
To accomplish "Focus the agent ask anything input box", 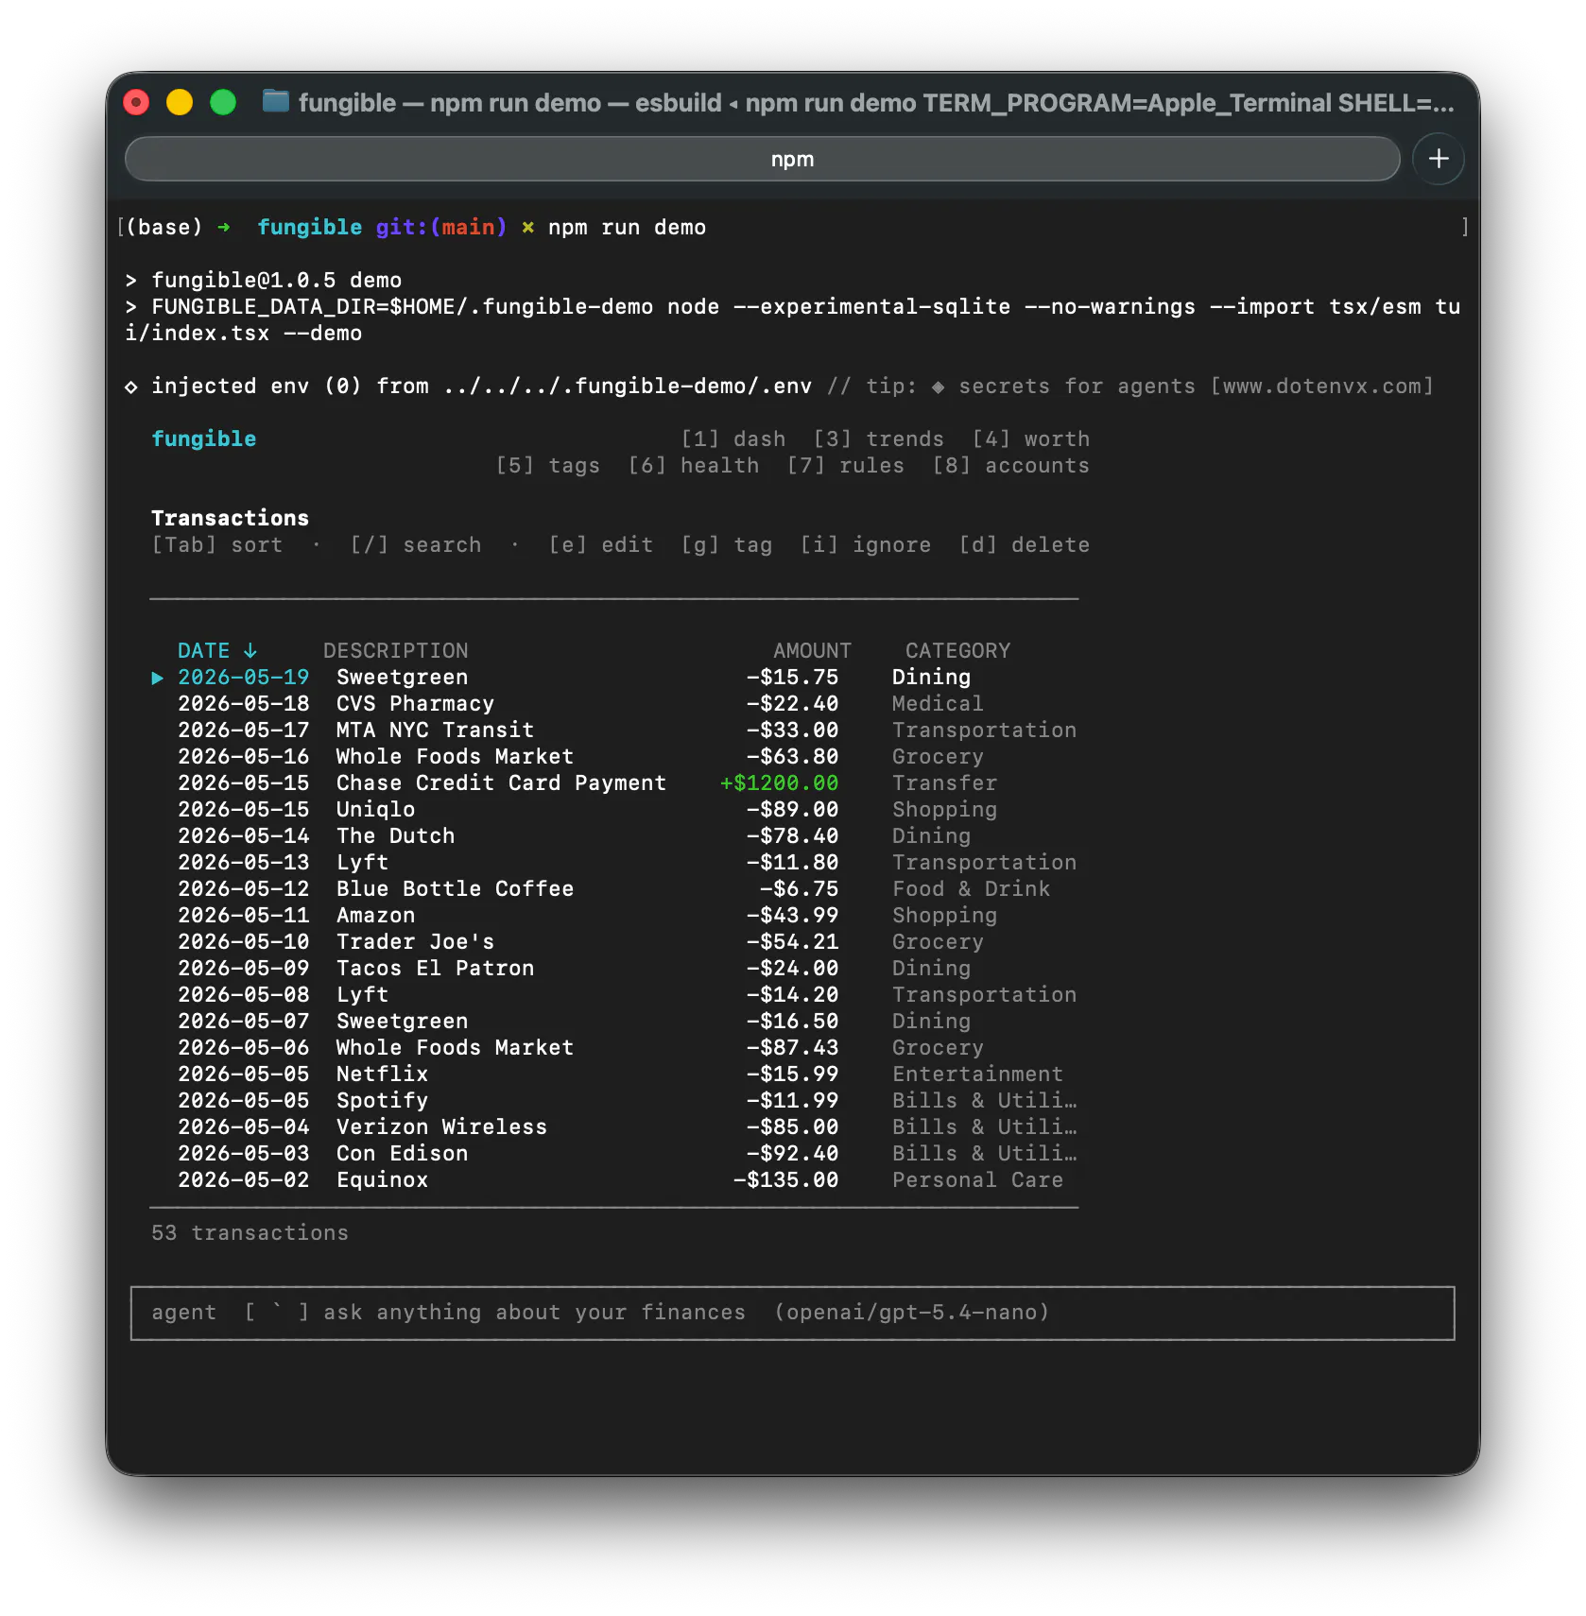I will (792, 1313).
